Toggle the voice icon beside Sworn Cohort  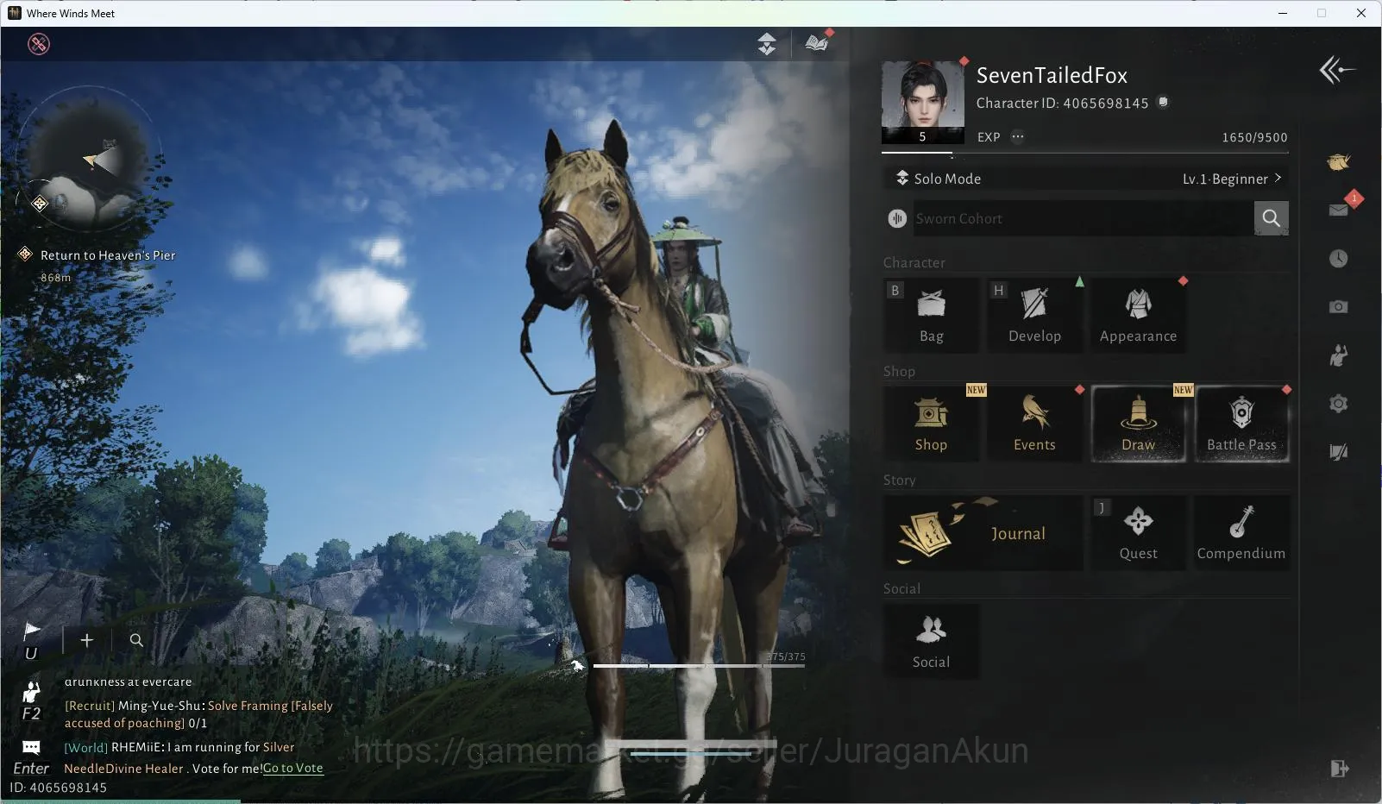[897, 218]
